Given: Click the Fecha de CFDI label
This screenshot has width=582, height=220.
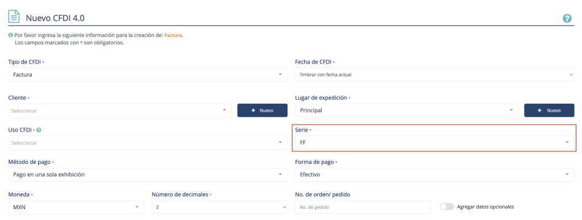Looking at the screenshot, I should [x=313, y=62].
